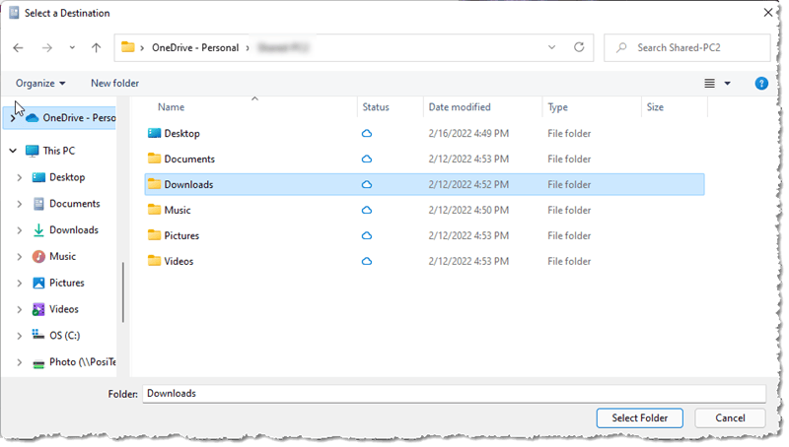This screenshot has width=789, height=447.
Task: Open the change view options dropdown
Action: pos(728,84)
